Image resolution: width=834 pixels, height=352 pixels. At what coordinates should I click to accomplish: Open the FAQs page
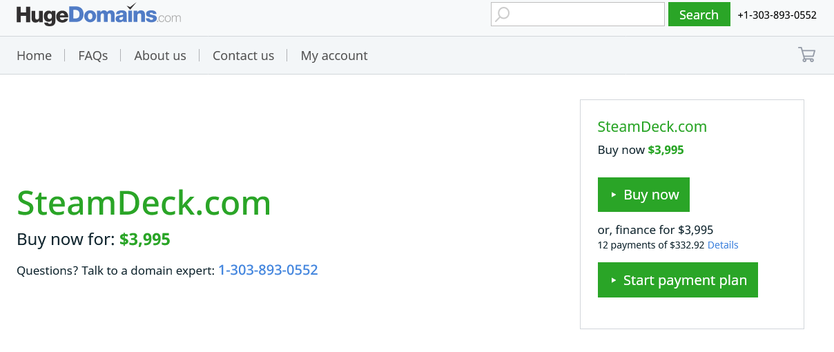pyautogui.click(x=93, y=56)
